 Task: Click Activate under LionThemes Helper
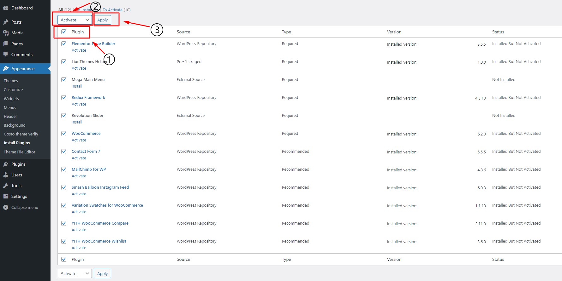pyautogui.click(x=79, y=68)
